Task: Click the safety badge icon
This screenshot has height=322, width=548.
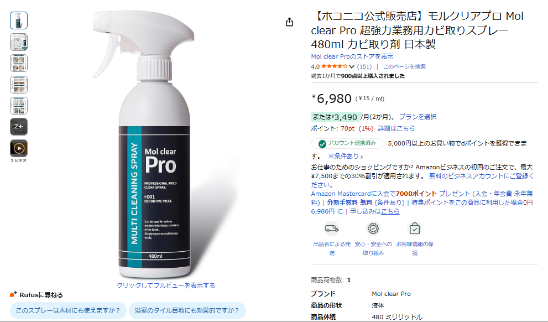Action: pyautogui.click(x=373, y=228)
